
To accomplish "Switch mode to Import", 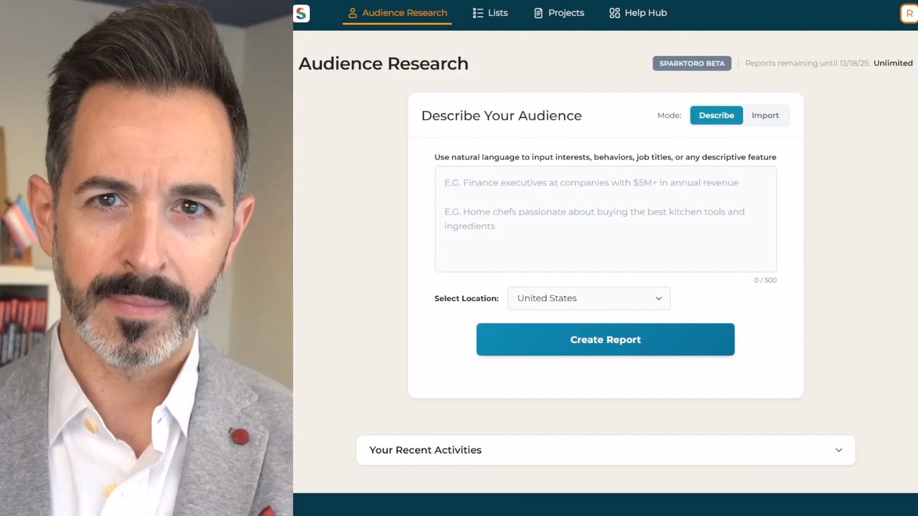I will (x=765, y=115).
